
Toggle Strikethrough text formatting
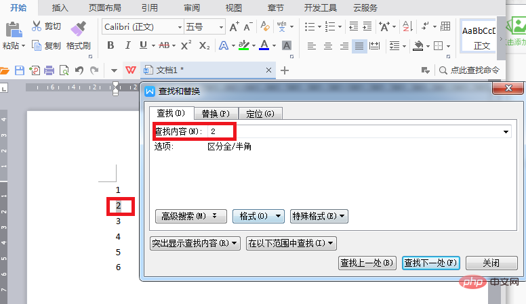coord(164,45)
